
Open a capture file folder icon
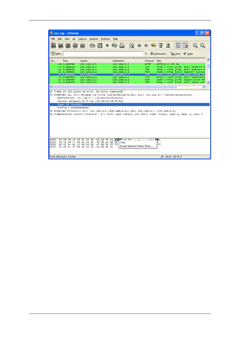(93, 46)
